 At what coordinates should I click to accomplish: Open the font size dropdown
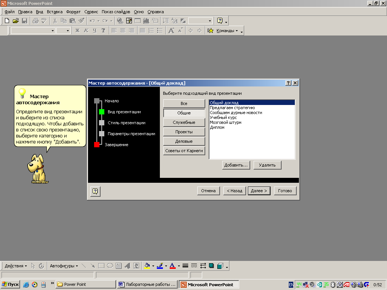pos(68,31)
